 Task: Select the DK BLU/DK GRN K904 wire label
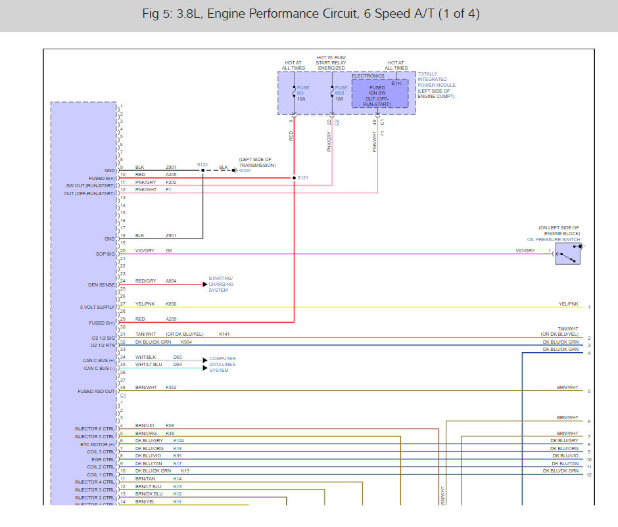(163, 342)
